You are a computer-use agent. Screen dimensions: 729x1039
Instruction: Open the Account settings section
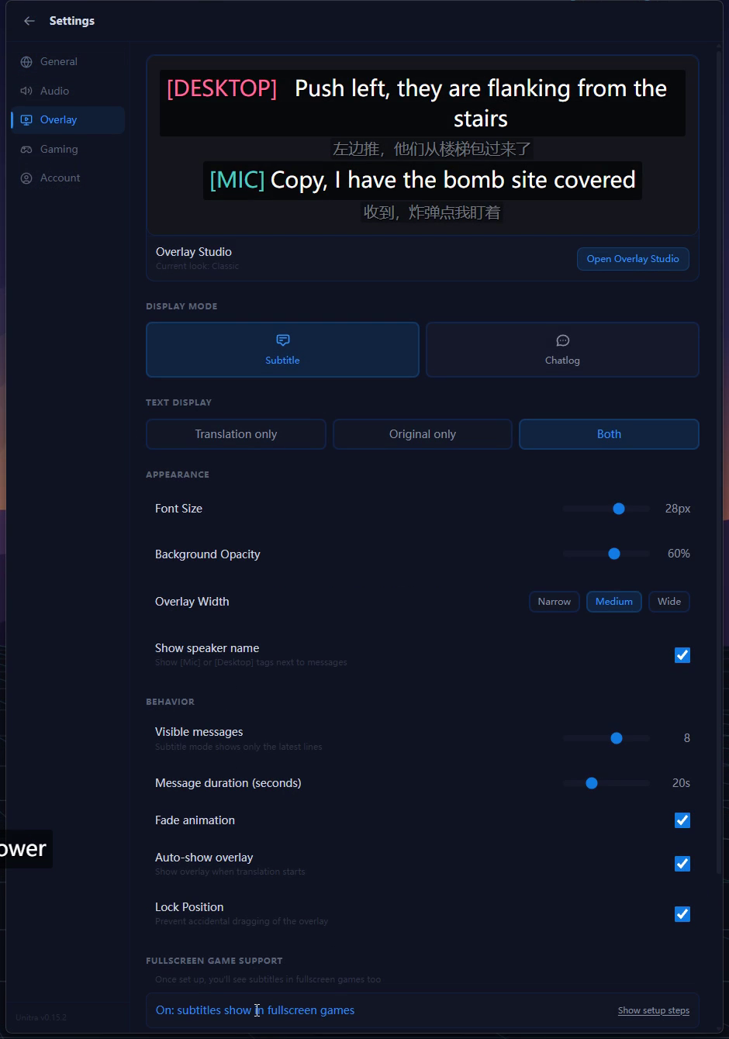click(67, 178)
